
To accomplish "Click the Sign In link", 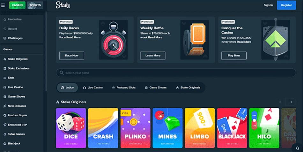I will point(268,5).
